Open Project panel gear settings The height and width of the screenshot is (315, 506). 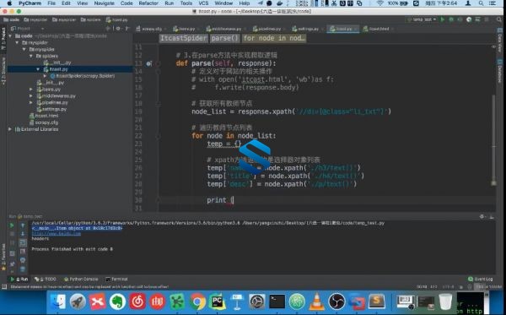(x=118, y=29)
